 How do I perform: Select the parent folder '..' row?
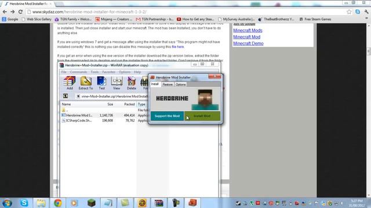[x=104, y=110]
